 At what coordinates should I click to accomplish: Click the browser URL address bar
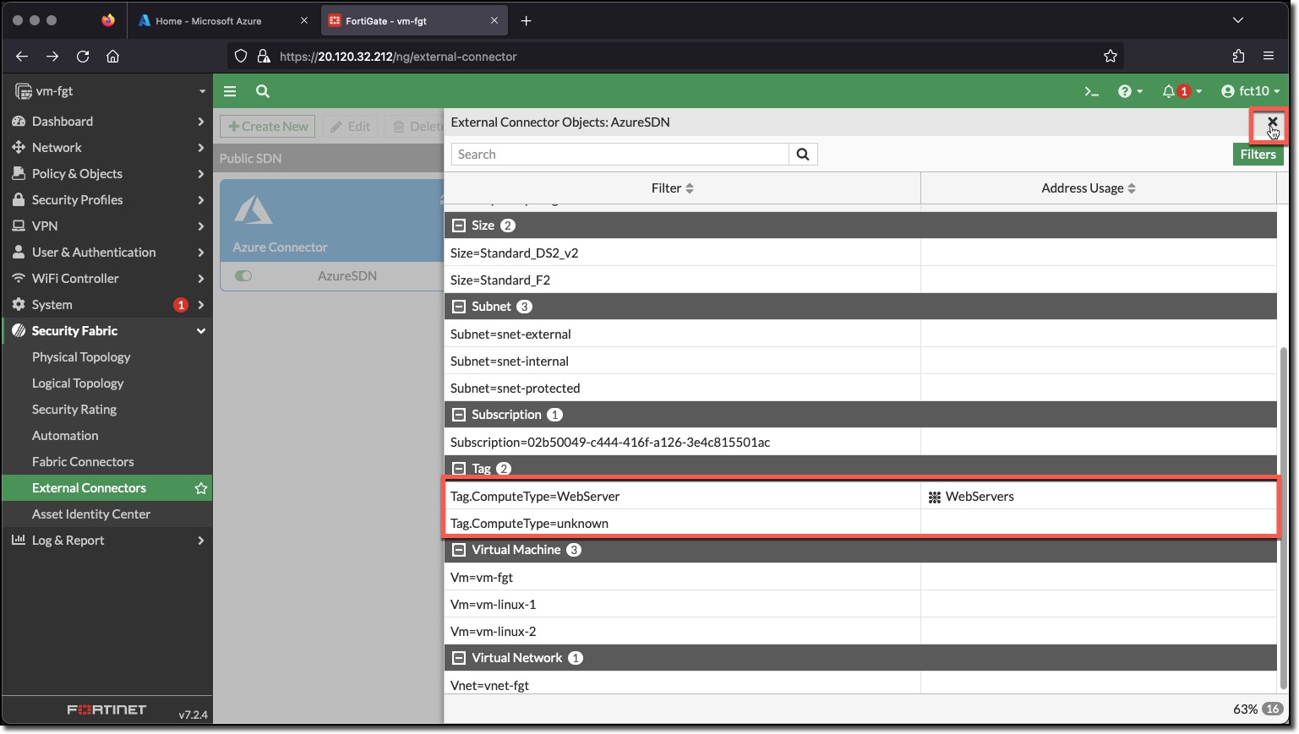pyautogui.click(x=676, y=57)
